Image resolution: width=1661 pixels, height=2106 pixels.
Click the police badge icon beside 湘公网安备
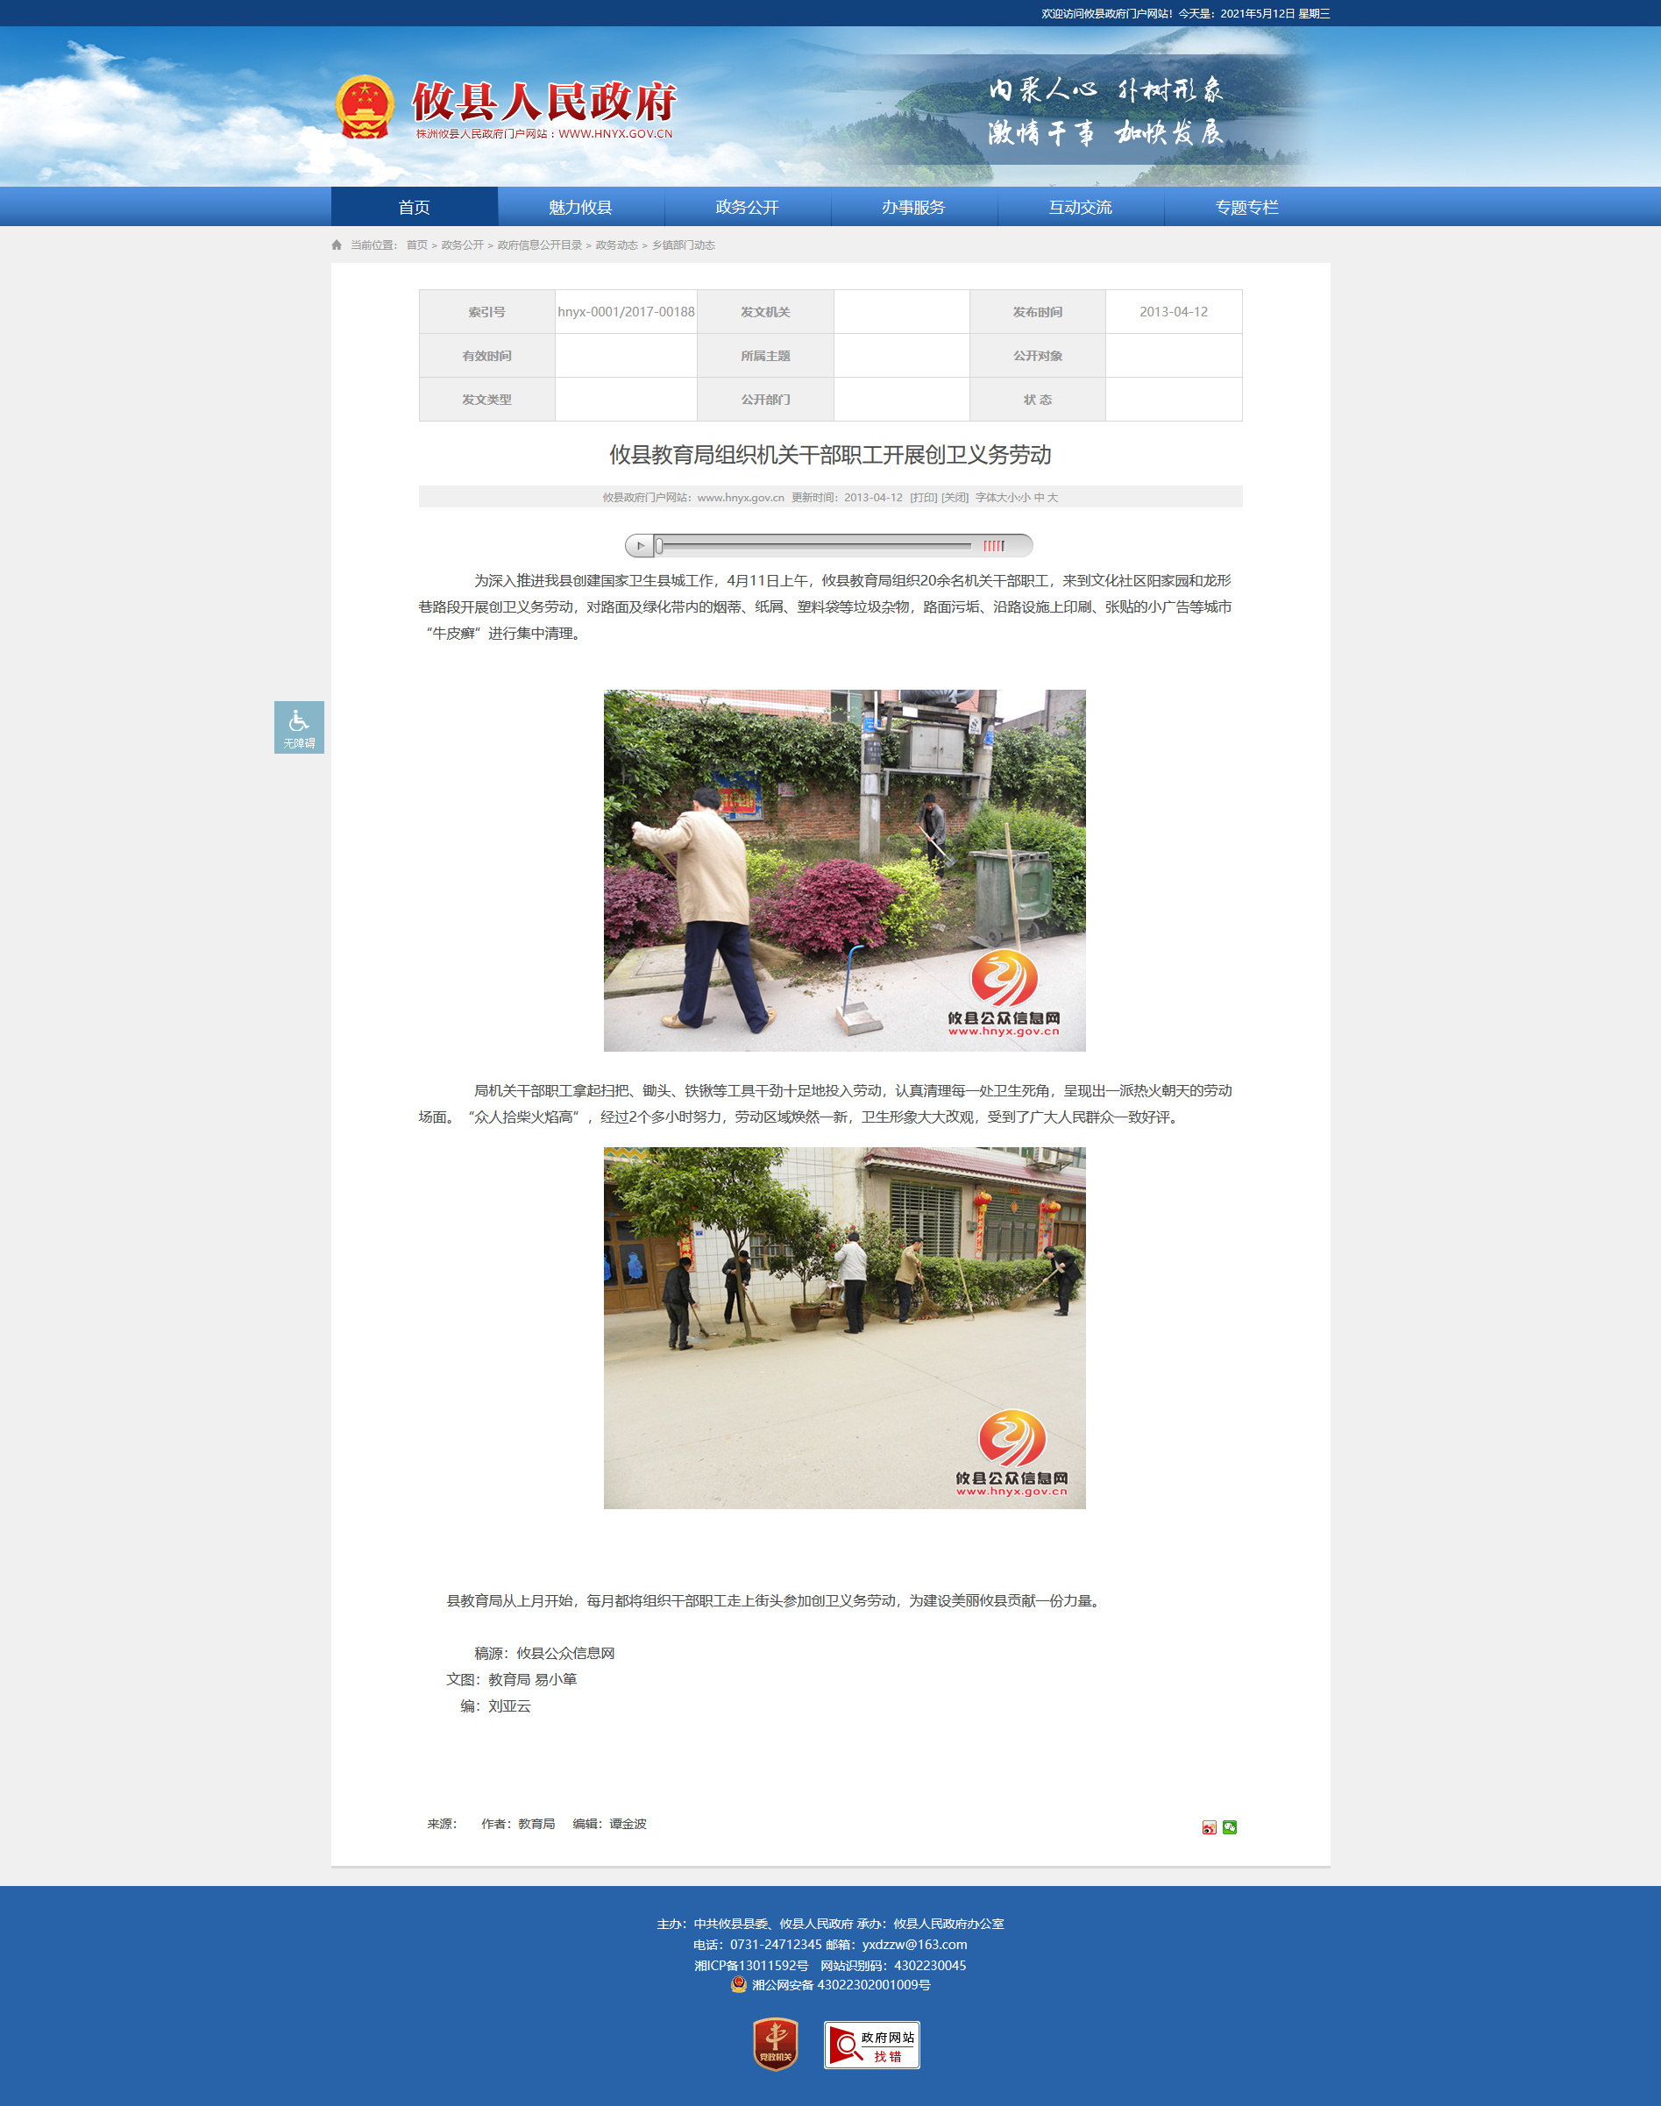click(x=739, y=1984)
